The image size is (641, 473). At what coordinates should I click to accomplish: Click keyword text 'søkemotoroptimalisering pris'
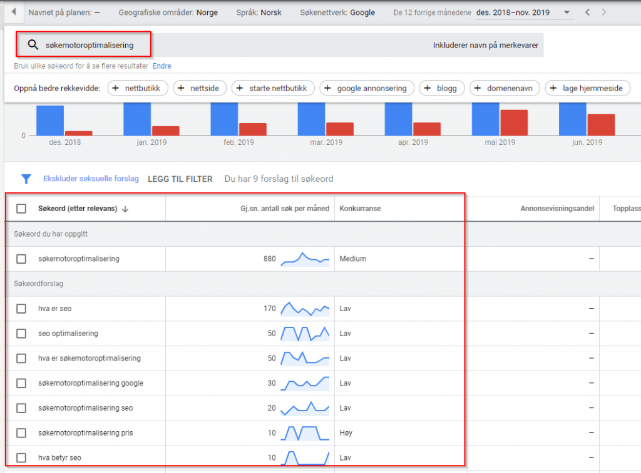85,433
